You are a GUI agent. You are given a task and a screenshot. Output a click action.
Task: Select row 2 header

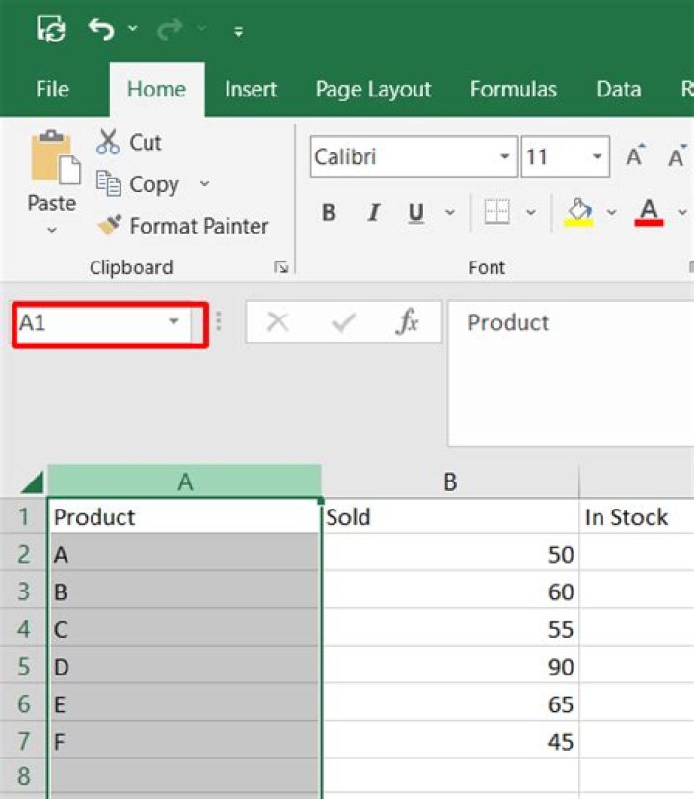[23, 553]
